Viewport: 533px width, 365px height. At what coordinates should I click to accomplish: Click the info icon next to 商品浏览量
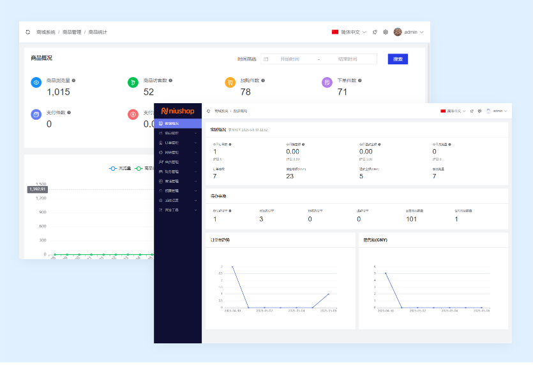click(x=74, y=80)
